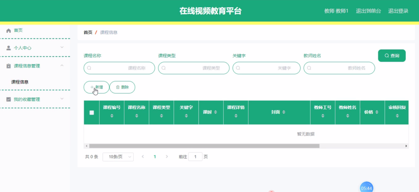Click the 共 0 条 total count
Screen dimensions: 419x192
[x=92, y=157]
